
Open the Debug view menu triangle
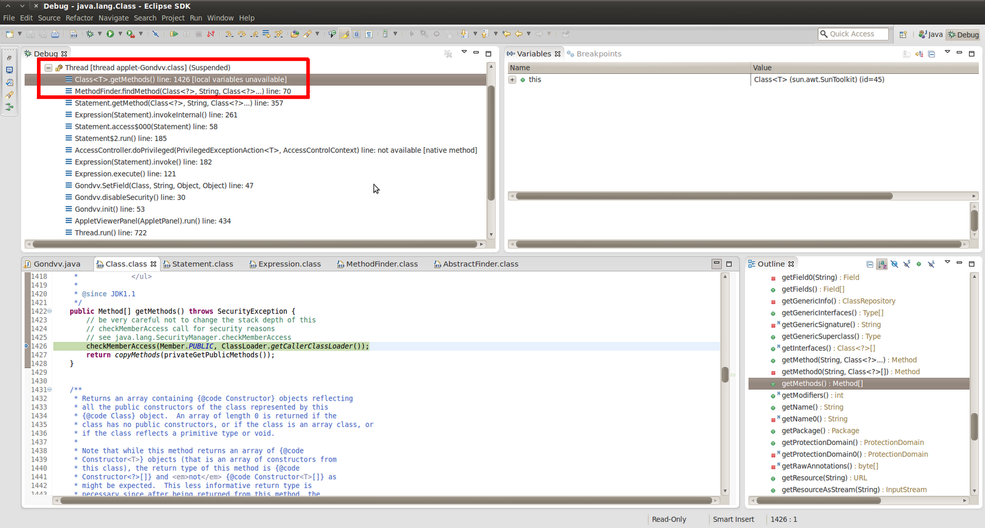click(x=464, y=52)
